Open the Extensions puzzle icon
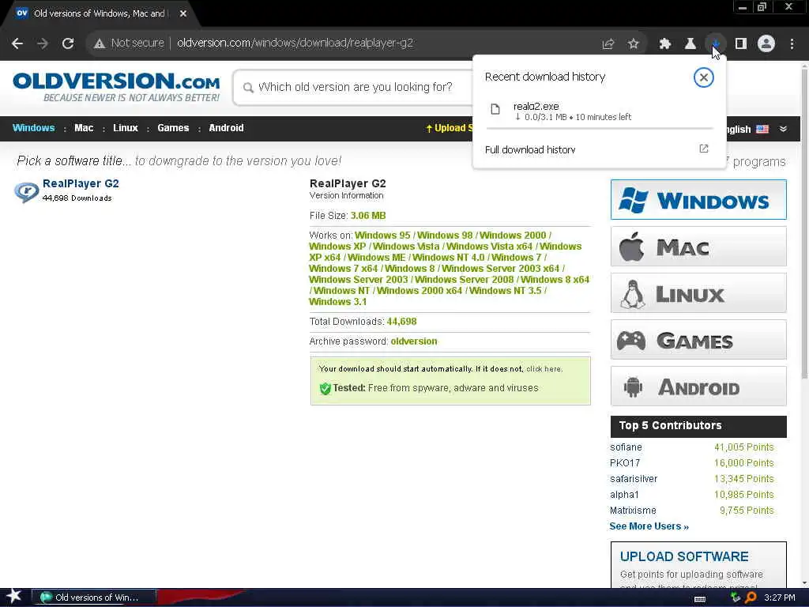This screenshot has width=809, height=607. pyautogui.click(x=665, y=44)
